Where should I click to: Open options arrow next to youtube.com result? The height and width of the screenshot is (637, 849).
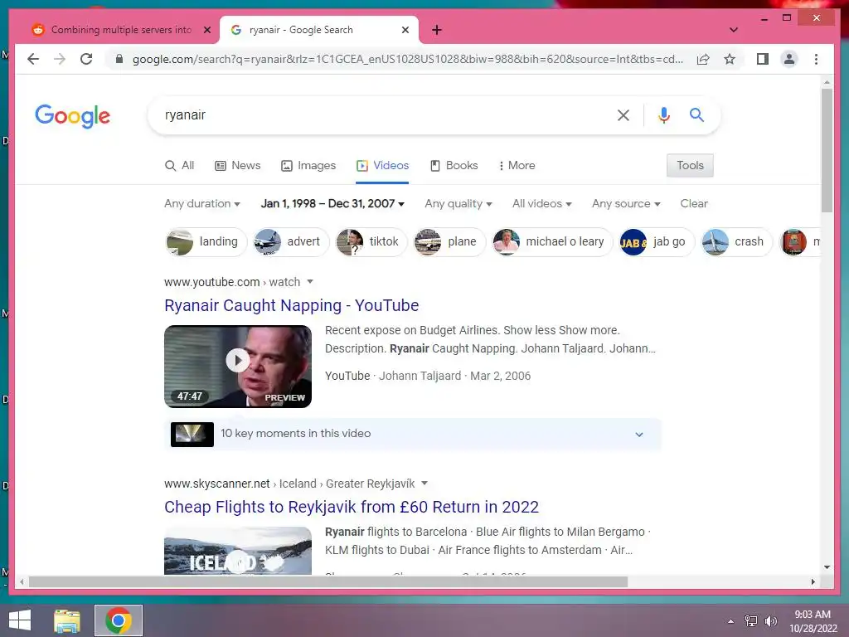pos(310,282)
